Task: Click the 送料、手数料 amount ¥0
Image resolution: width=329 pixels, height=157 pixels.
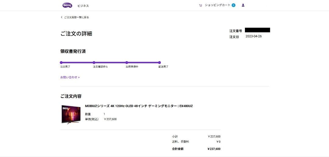Action: point(218,142)
